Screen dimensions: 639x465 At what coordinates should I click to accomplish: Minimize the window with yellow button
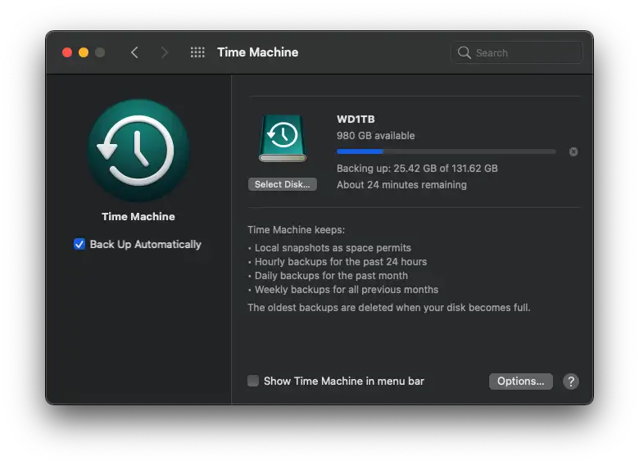coord(84,52)
